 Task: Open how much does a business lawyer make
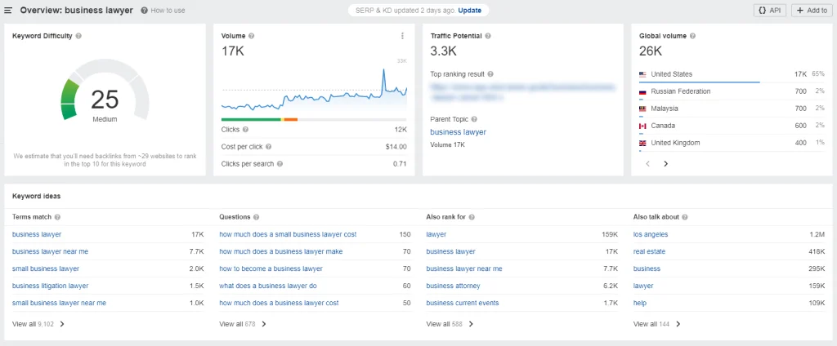281,251
